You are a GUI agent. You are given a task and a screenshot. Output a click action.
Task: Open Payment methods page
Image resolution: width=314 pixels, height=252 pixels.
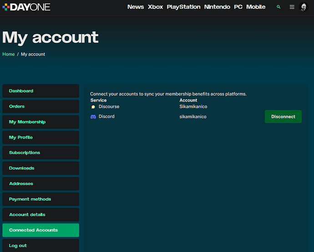[x=41, y=199]
